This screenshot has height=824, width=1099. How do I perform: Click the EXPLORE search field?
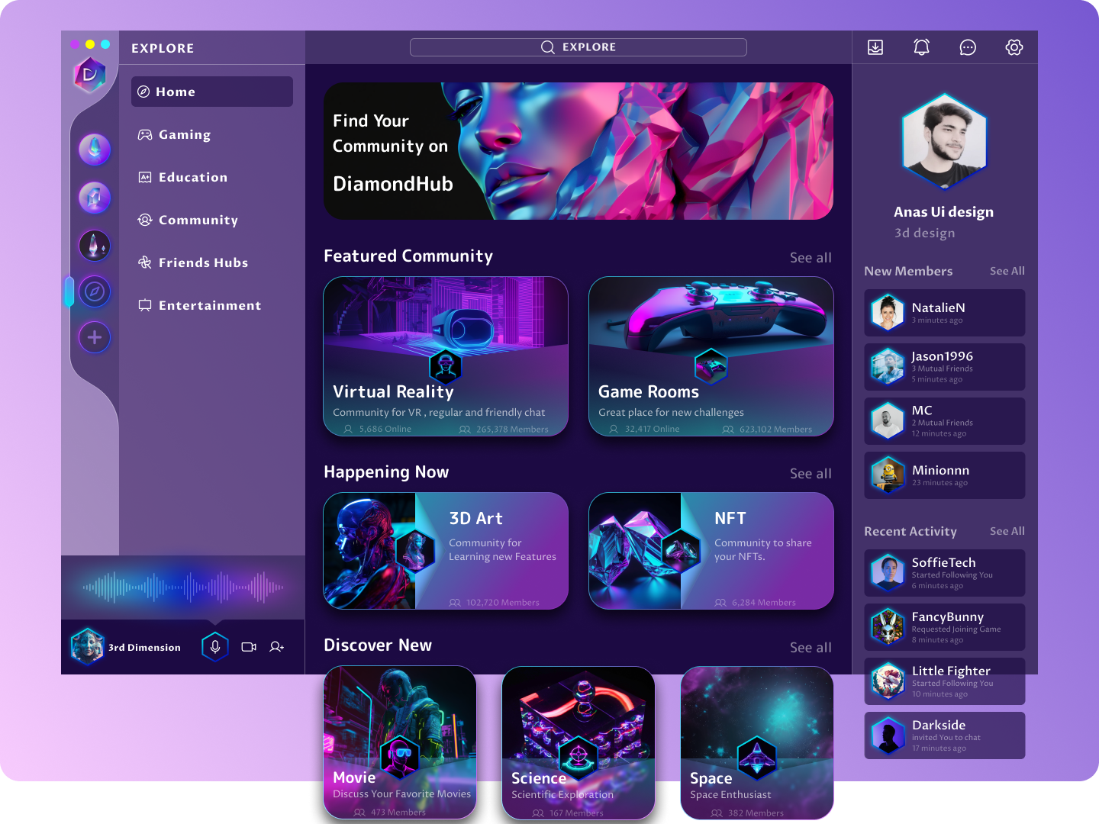coord(578,47)
